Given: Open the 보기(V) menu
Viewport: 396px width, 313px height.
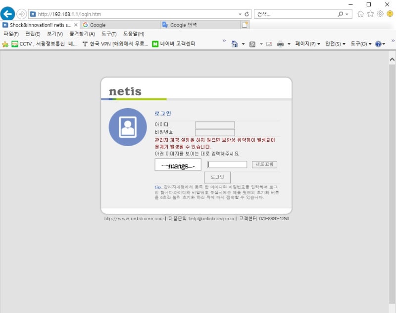Looking at the screenshot, I should pos(55,34).
